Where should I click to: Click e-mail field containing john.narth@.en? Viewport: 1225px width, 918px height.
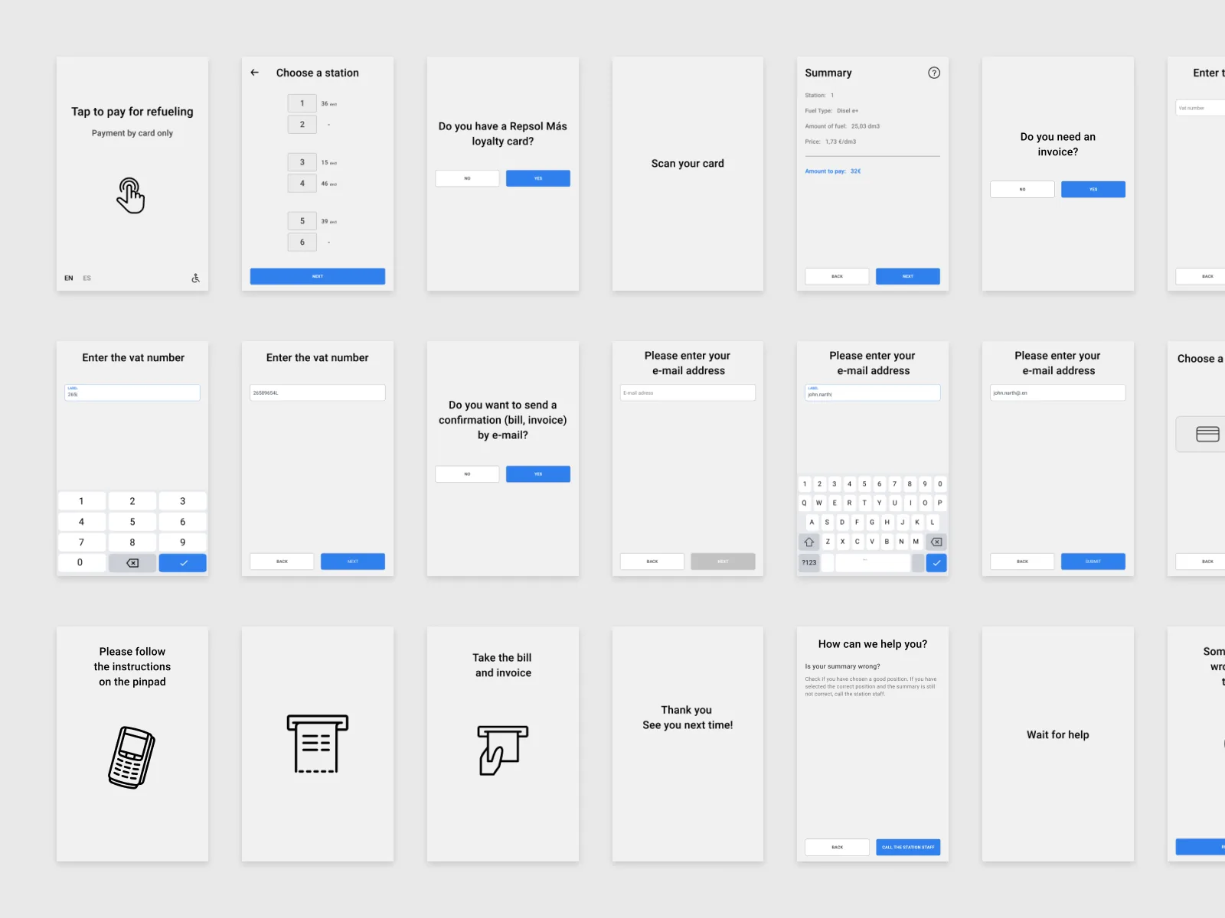click(x=1058, y=392)
